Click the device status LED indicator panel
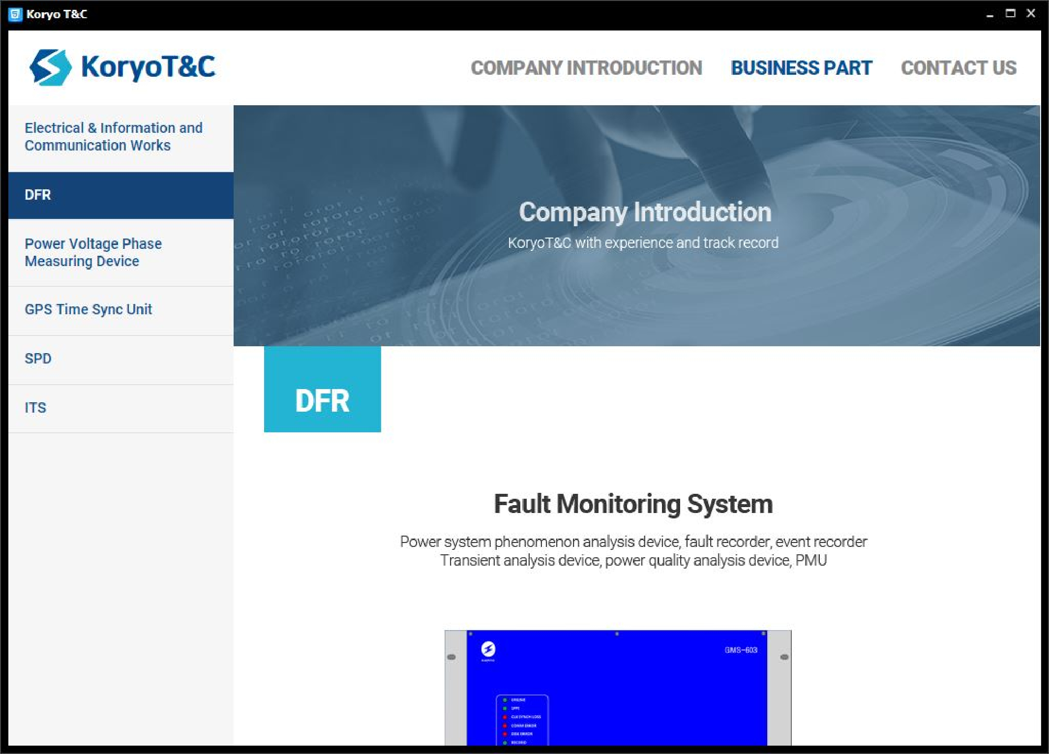The height and width of the screenshot is (754, 1049). point(522,720)
